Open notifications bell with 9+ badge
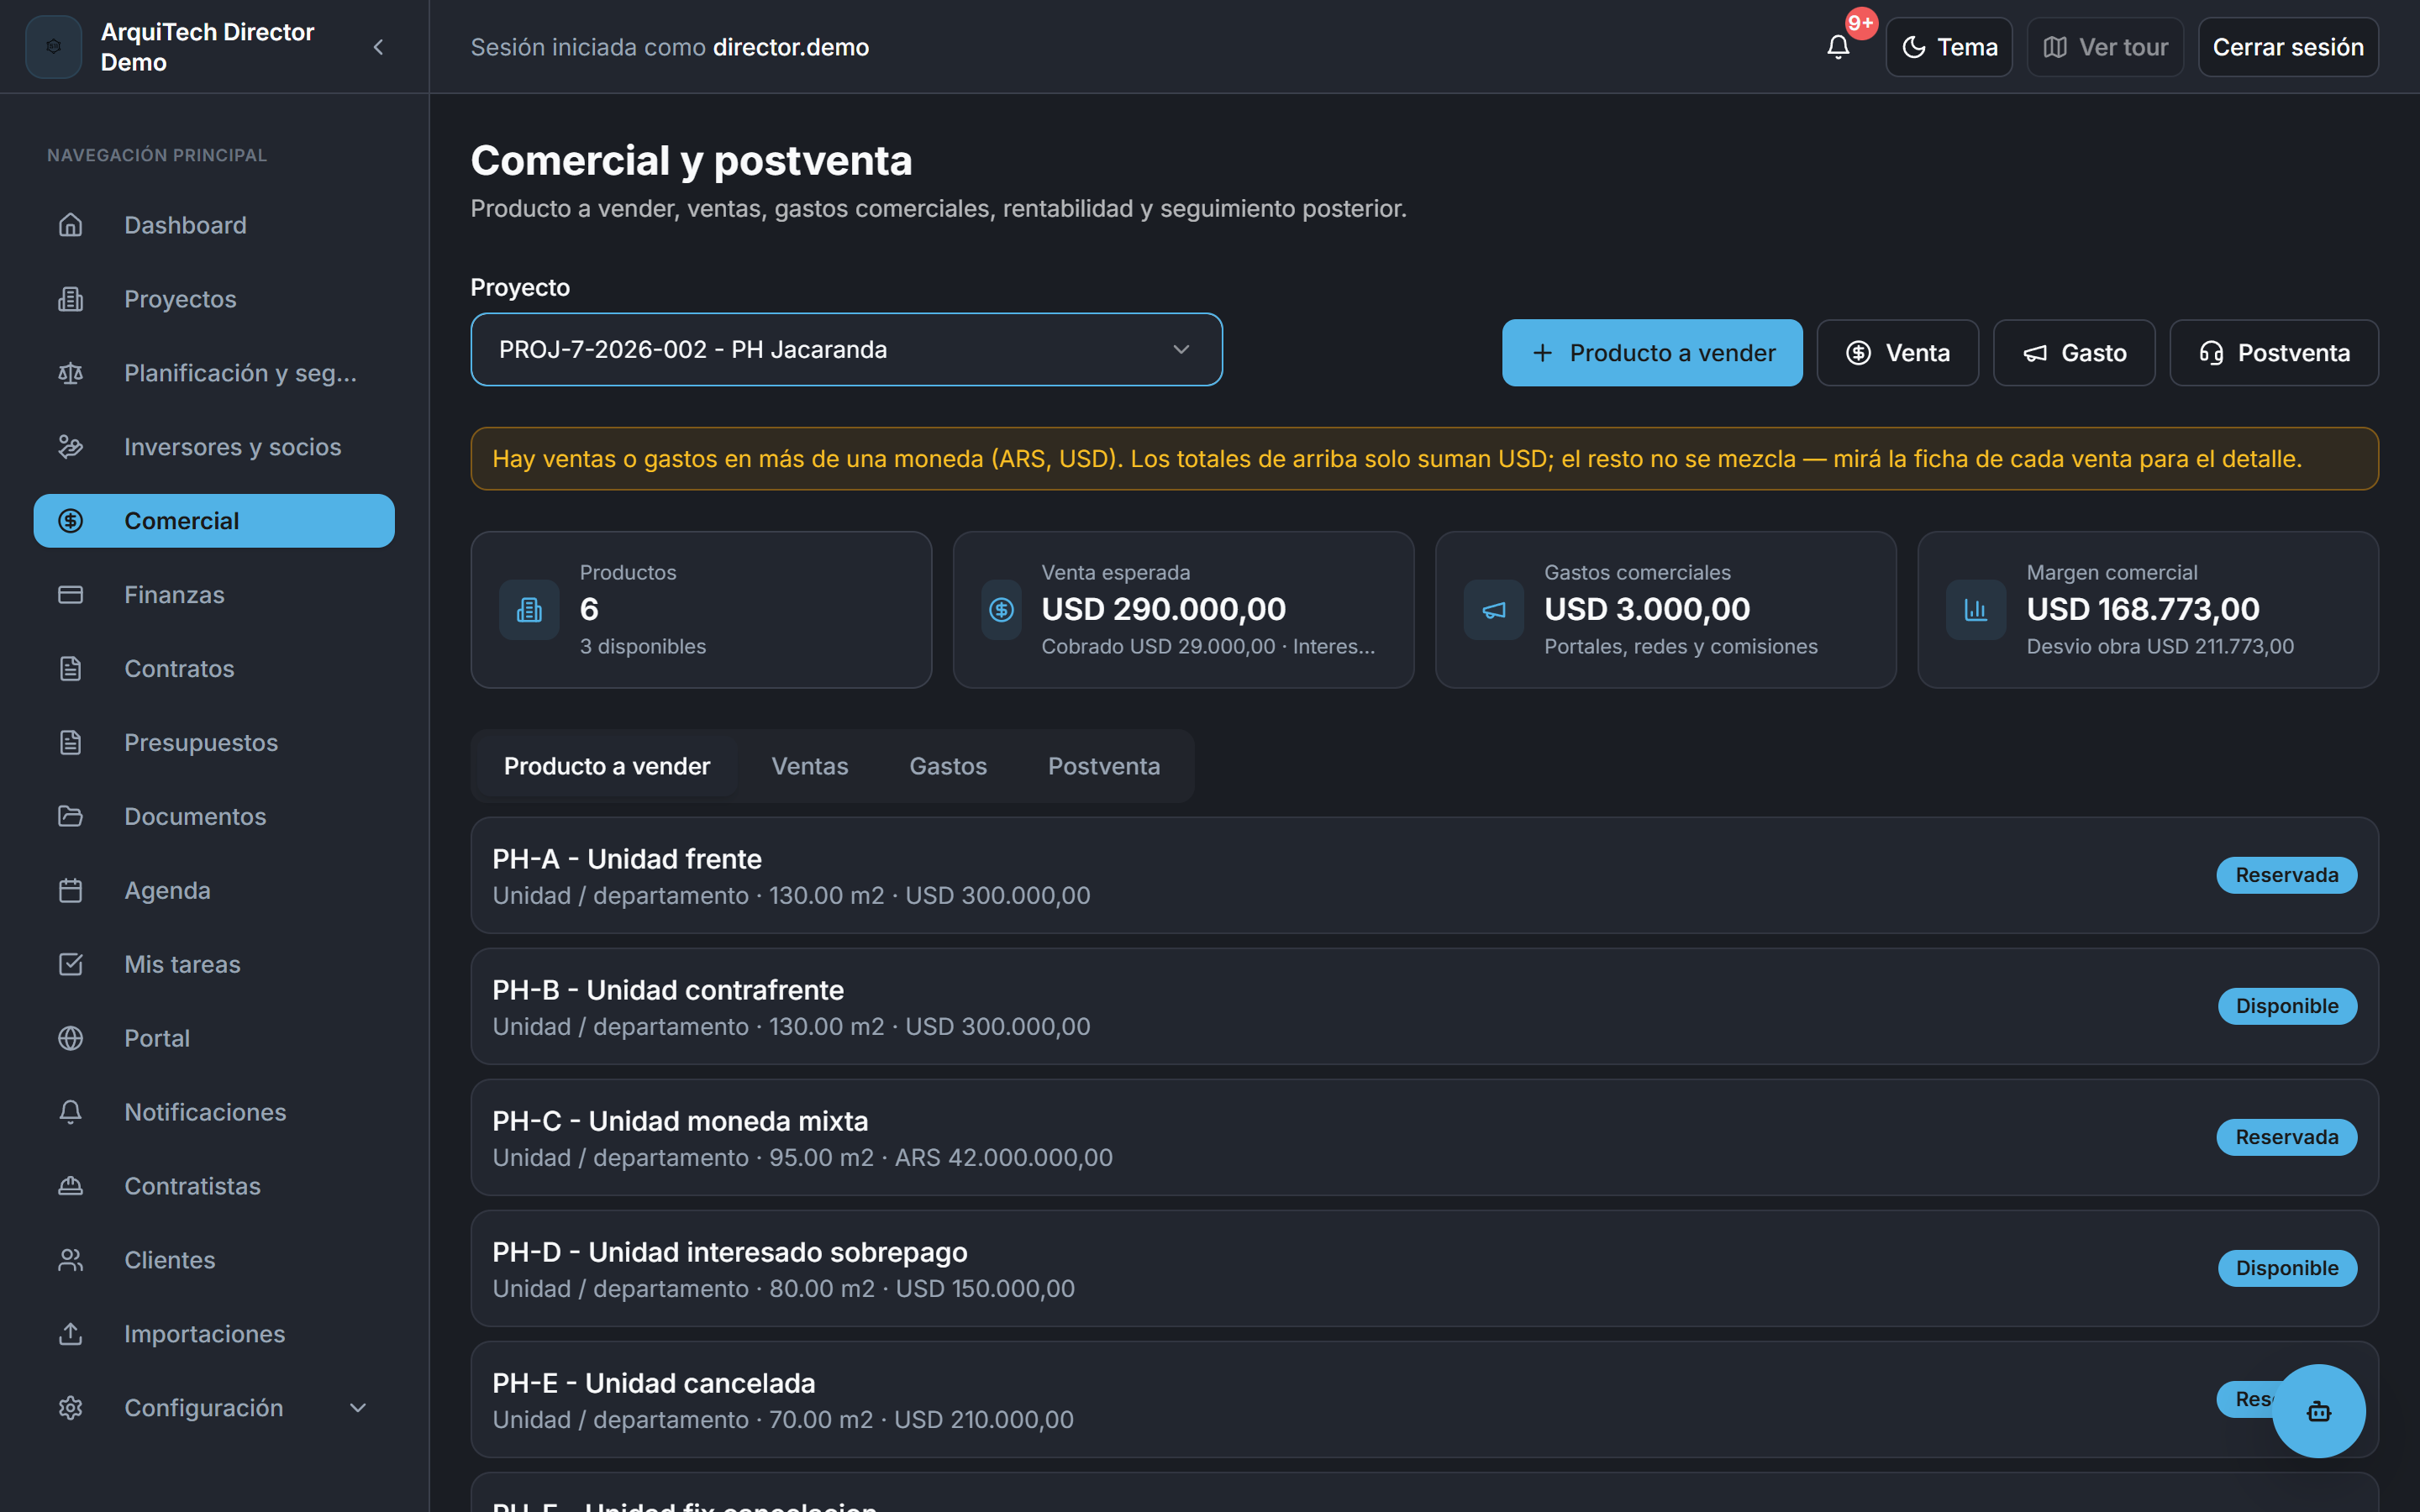 point(1838,47)
